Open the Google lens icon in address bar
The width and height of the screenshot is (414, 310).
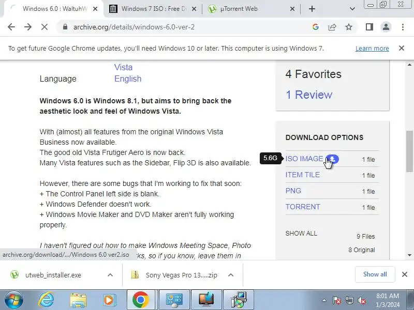pyautogui.click(x=316, y=27)
